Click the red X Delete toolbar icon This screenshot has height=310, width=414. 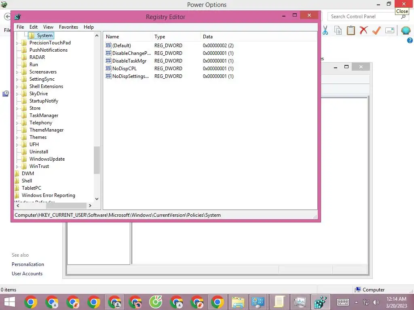coord(363,30)
